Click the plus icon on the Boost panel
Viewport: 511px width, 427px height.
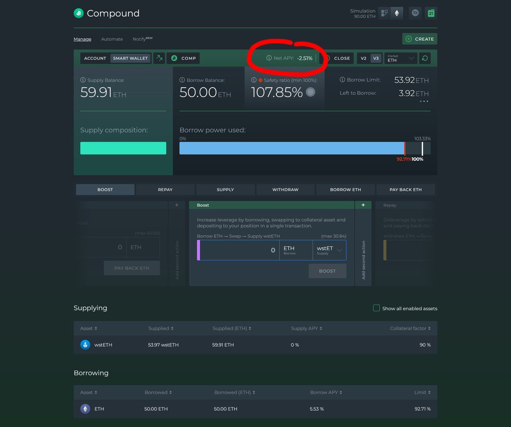363,205
